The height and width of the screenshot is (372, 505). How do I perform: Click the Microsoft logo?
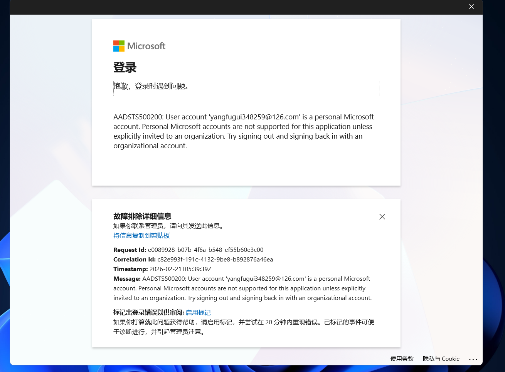click(x=139, y=46)
